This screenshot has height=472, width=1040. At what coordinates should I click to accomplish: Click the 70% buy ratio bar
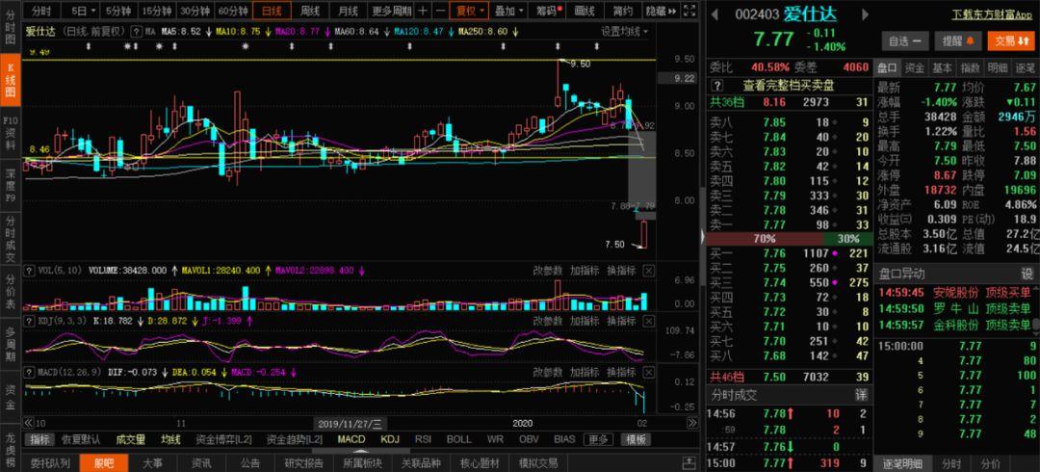click(x=764, y=238)
